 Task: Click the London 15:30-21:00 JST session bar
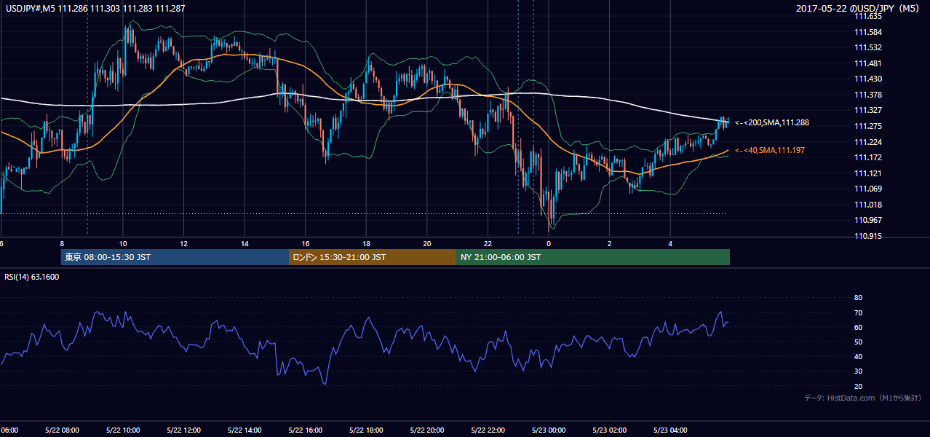point(373,257)
